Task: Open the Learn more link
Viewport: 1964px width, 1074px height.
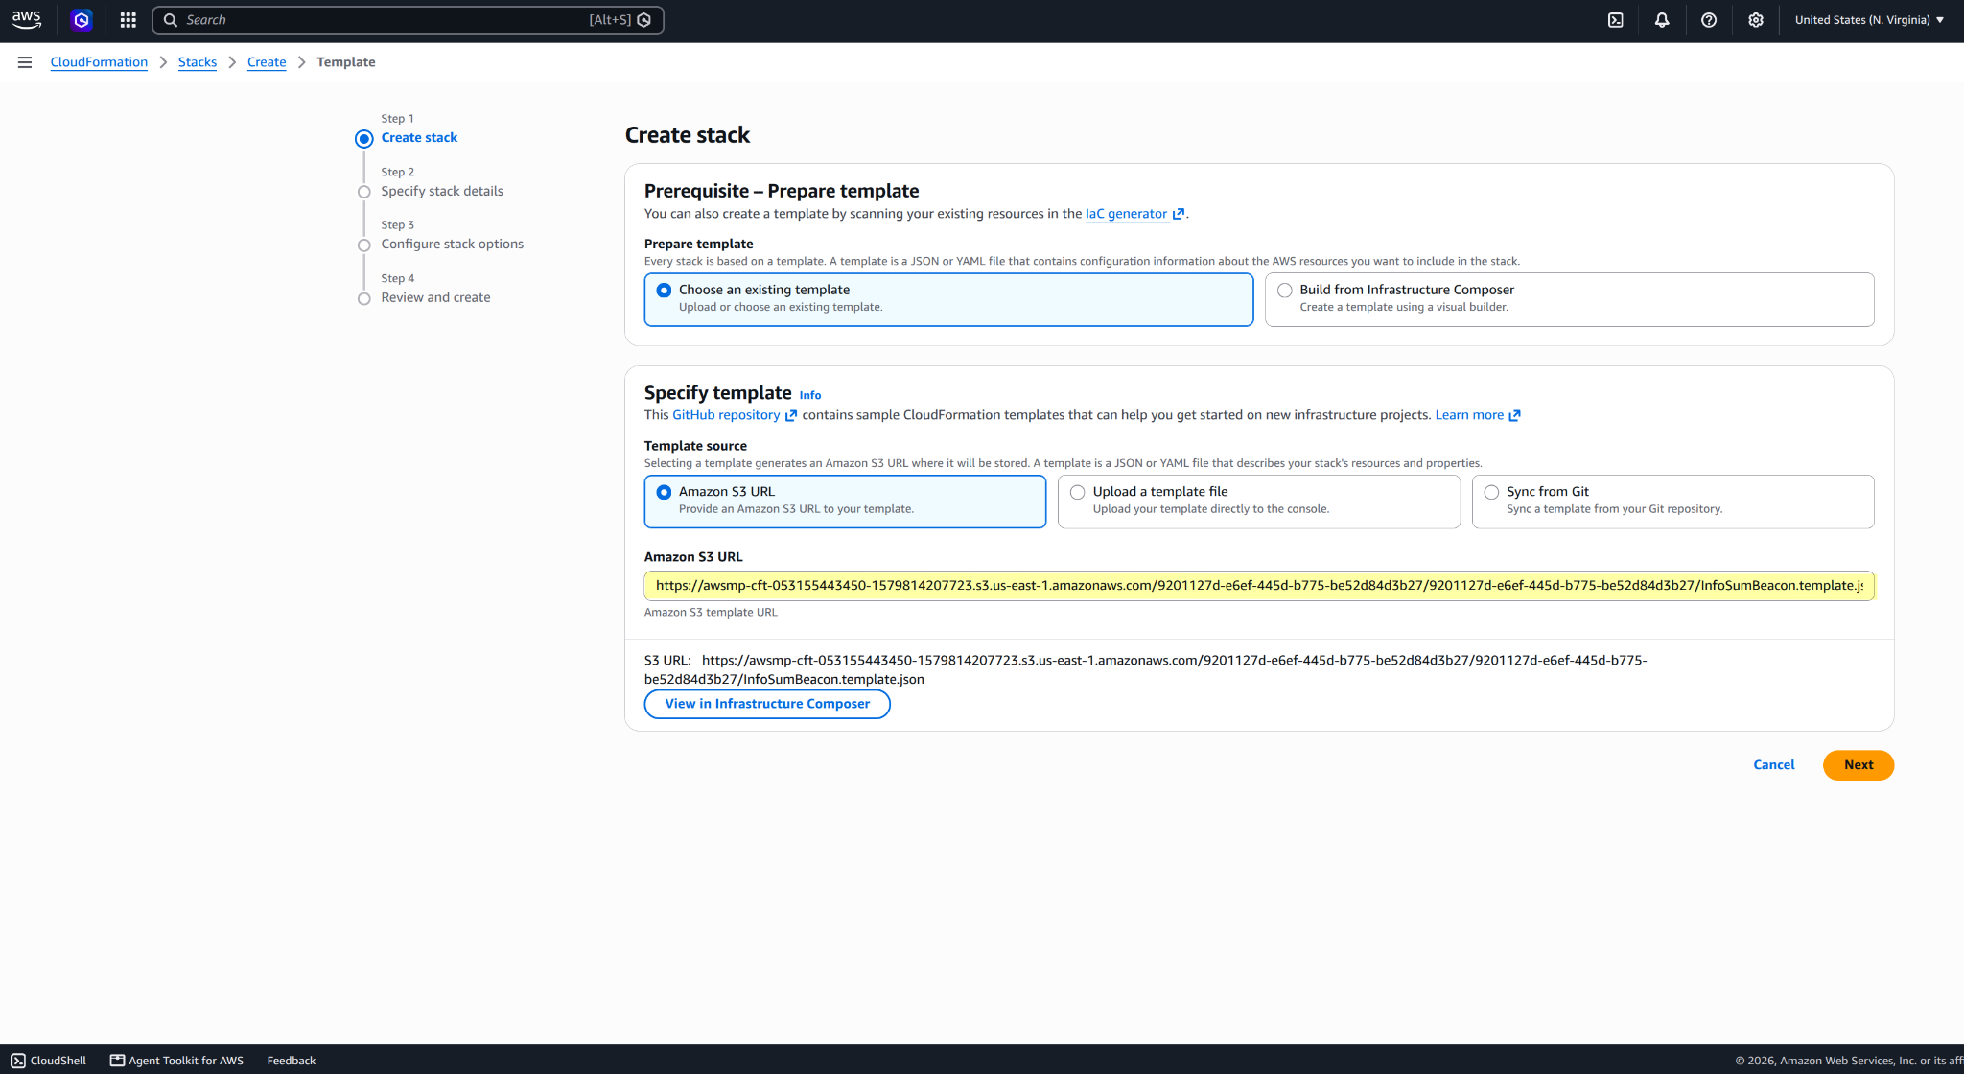Action: 1469,415
